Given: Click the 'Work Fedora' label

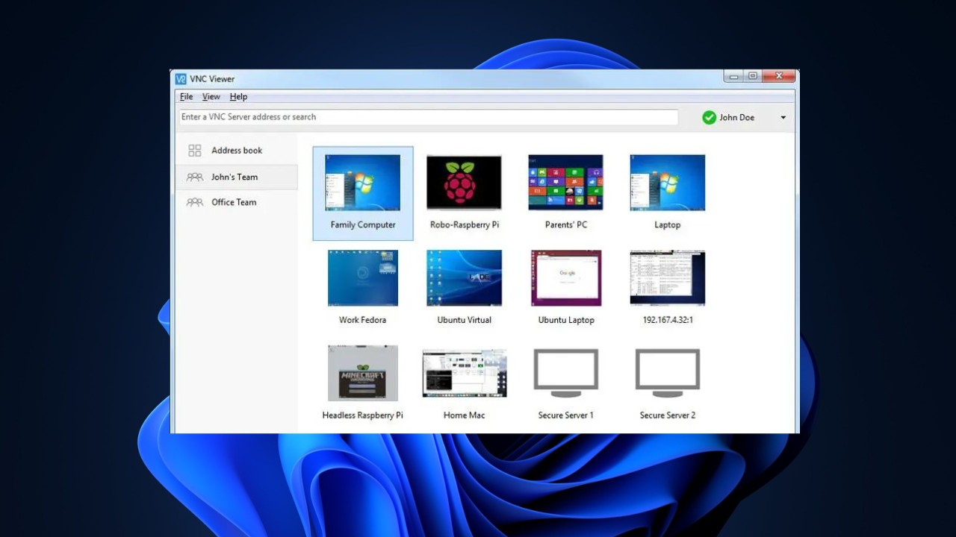Looking at the screenshot, I should tap(363, 320).
